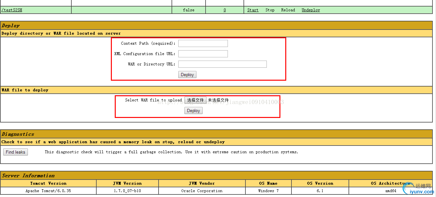Image resolution: width=436 pixels, height=197 pixels.
Task: Focus the Context Path input field
Action: click(x=203, y=43)
